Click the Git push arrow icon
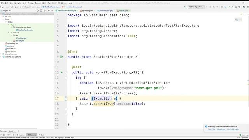The image size is (249, 140). click(233, 7)
